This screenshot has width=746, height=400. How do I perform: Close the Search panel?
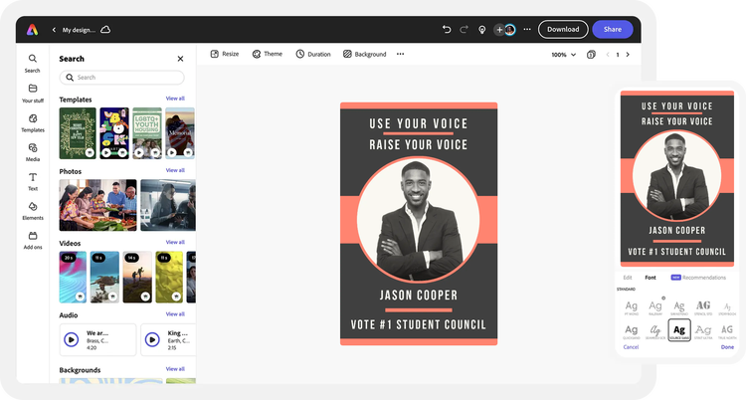point(180,59)
